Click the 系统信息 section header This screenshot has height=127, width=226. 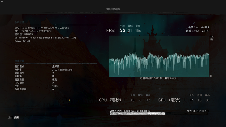point(19,22)
